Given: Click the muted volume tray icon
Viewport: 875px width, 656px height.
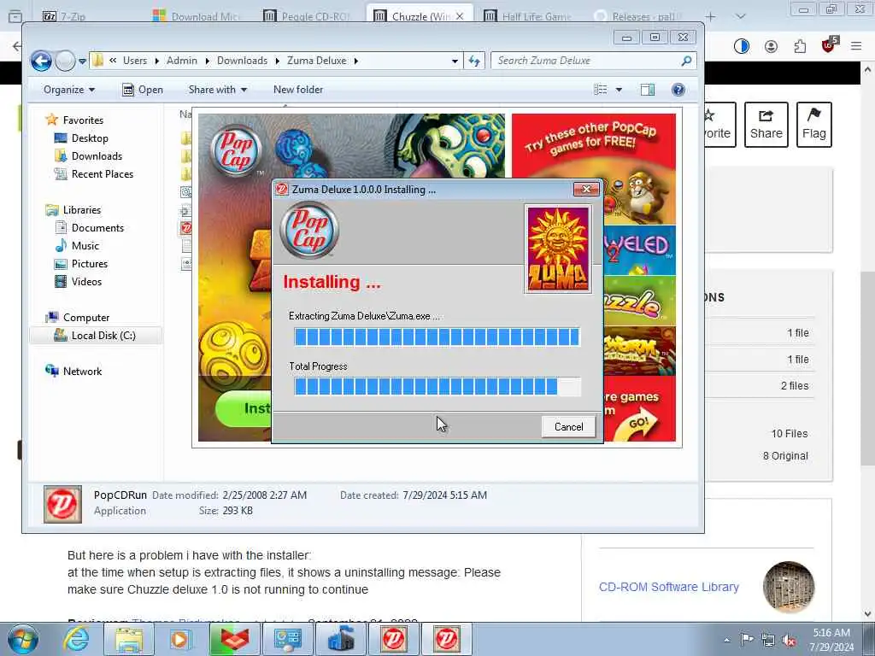Looking at the screenshot, I should (789, 639).
